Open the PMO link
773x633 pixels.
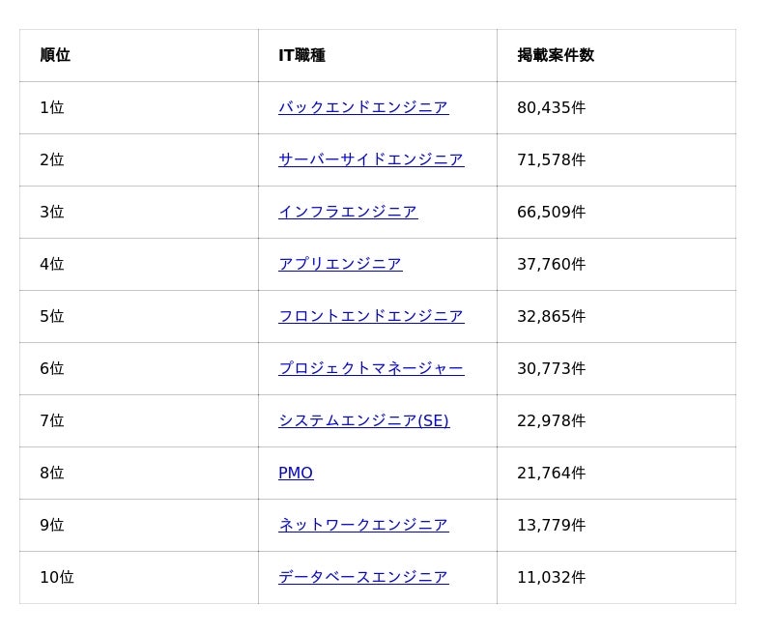click(x=296, y=473)
